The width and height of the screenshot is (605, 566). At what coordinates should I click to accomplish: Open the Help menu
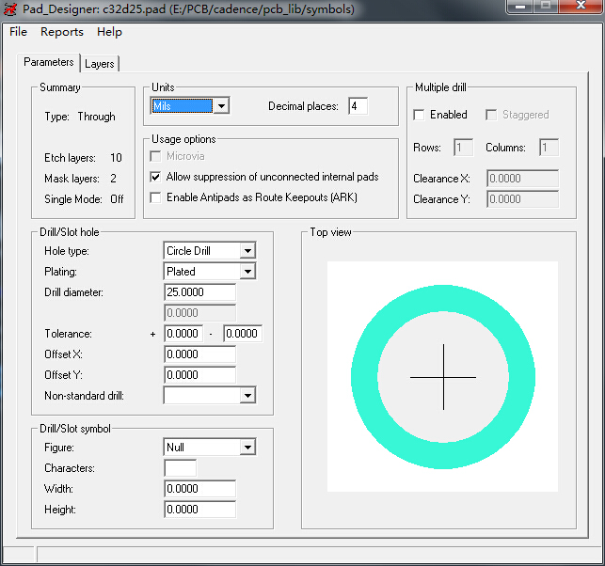pos(109,32)
